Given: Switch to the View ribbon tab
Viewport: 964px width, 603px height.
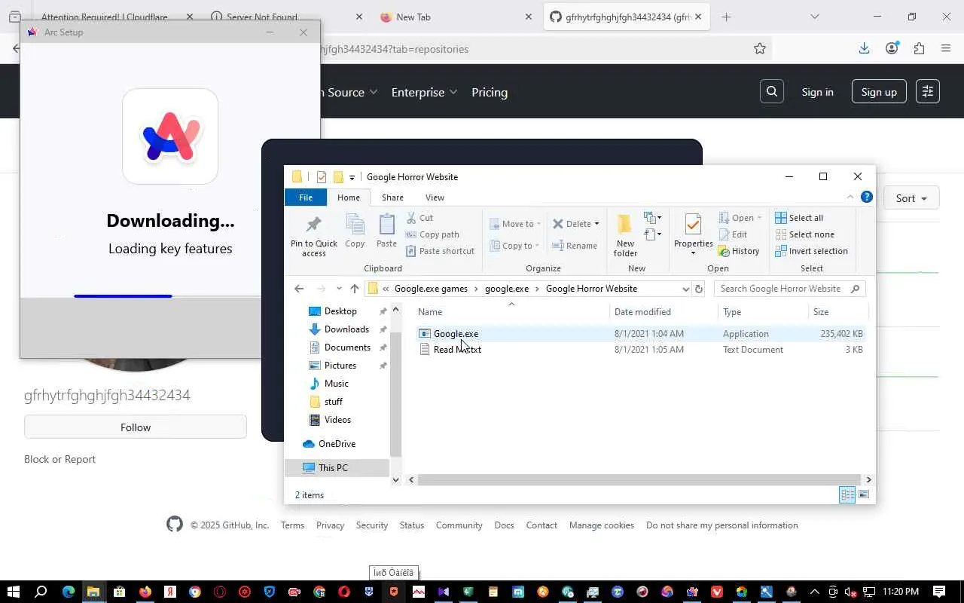Looking at the screenshot, I should 435,197.
